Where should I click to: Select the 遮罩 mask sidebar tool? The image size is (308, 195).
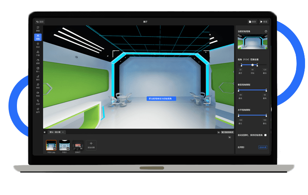point(38,61)
